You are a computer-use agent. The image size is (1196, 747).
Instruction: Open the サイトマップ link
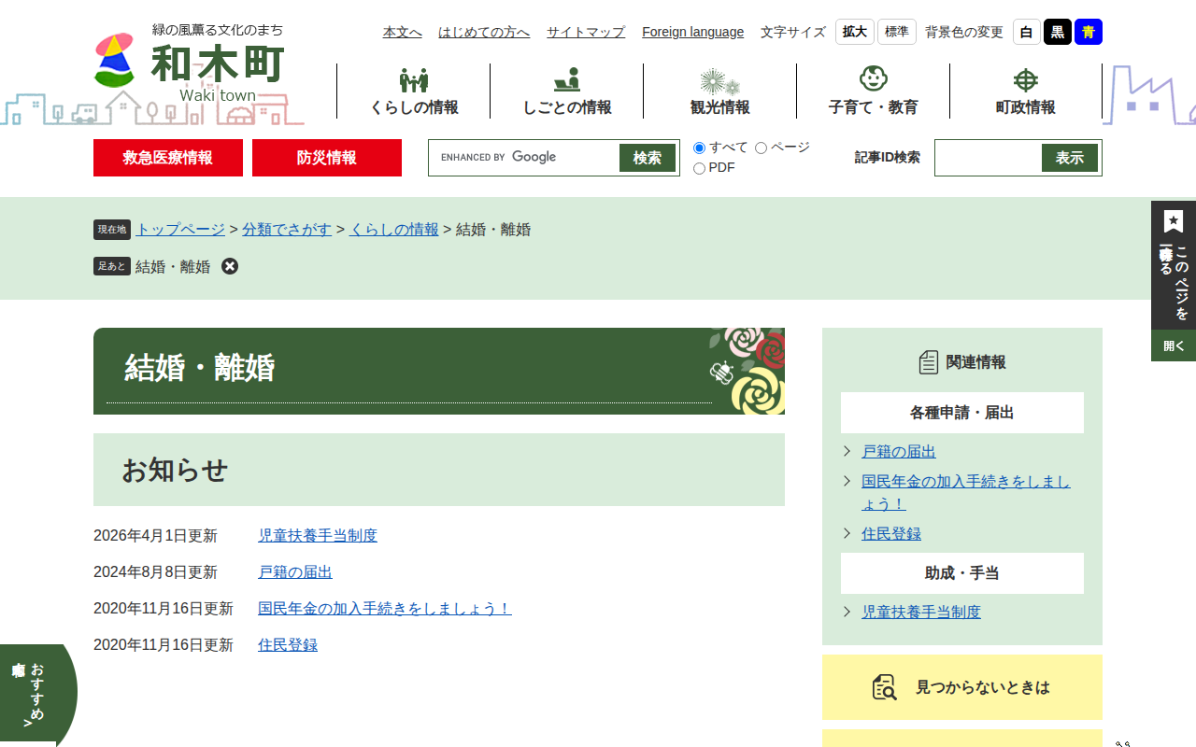tap(586, 32)
